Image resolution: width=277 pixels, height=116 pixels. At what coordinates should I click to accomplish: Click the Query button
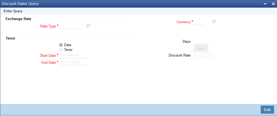[201, 48]
